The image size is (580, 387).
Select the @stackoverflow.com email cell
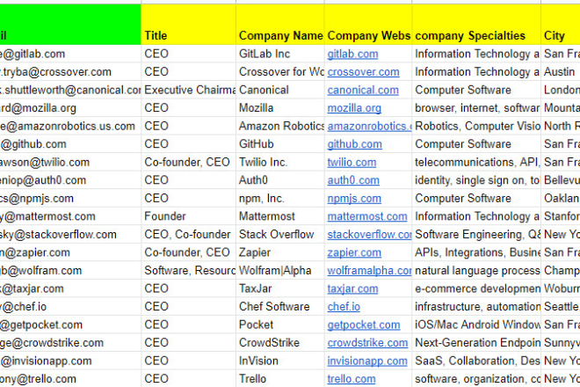[70, 235]
